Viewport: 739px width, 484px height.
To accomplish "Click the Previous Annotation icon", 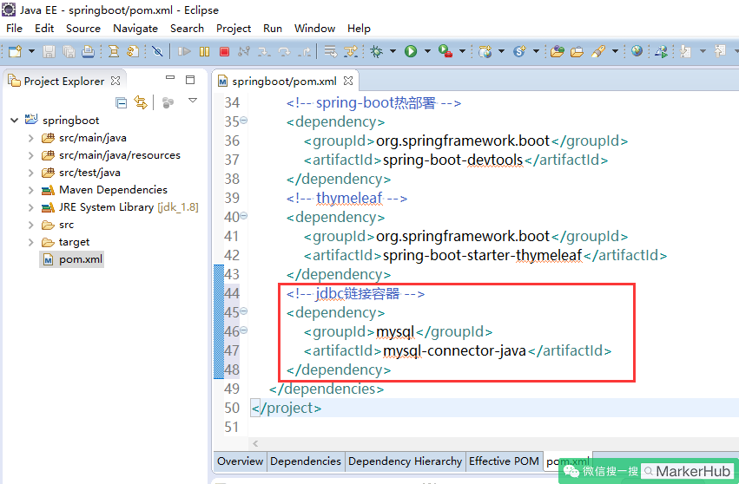I will [x=720, y=51].
